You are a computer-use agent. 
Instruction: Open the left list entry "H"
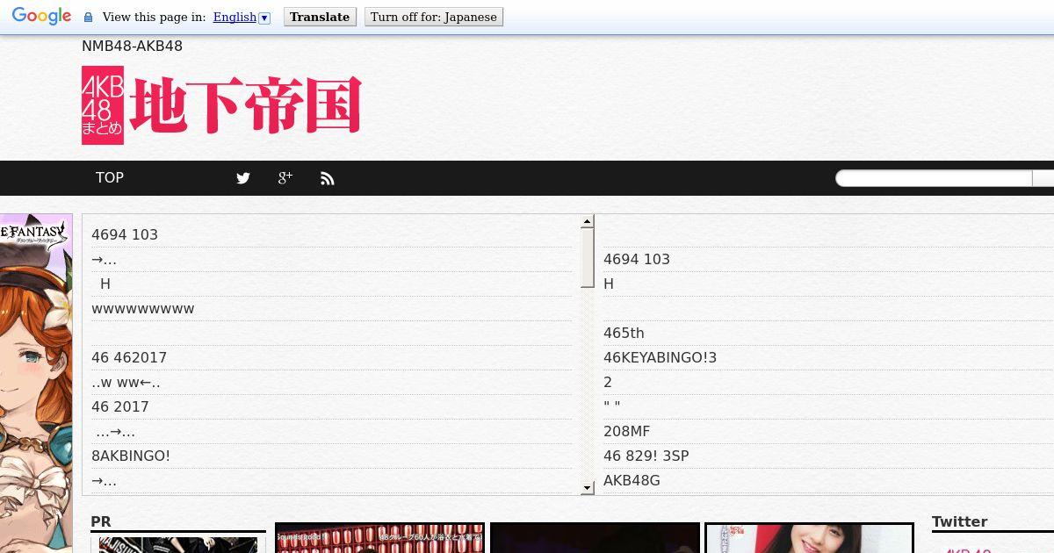pyautogui.click(x=105, y=284)
